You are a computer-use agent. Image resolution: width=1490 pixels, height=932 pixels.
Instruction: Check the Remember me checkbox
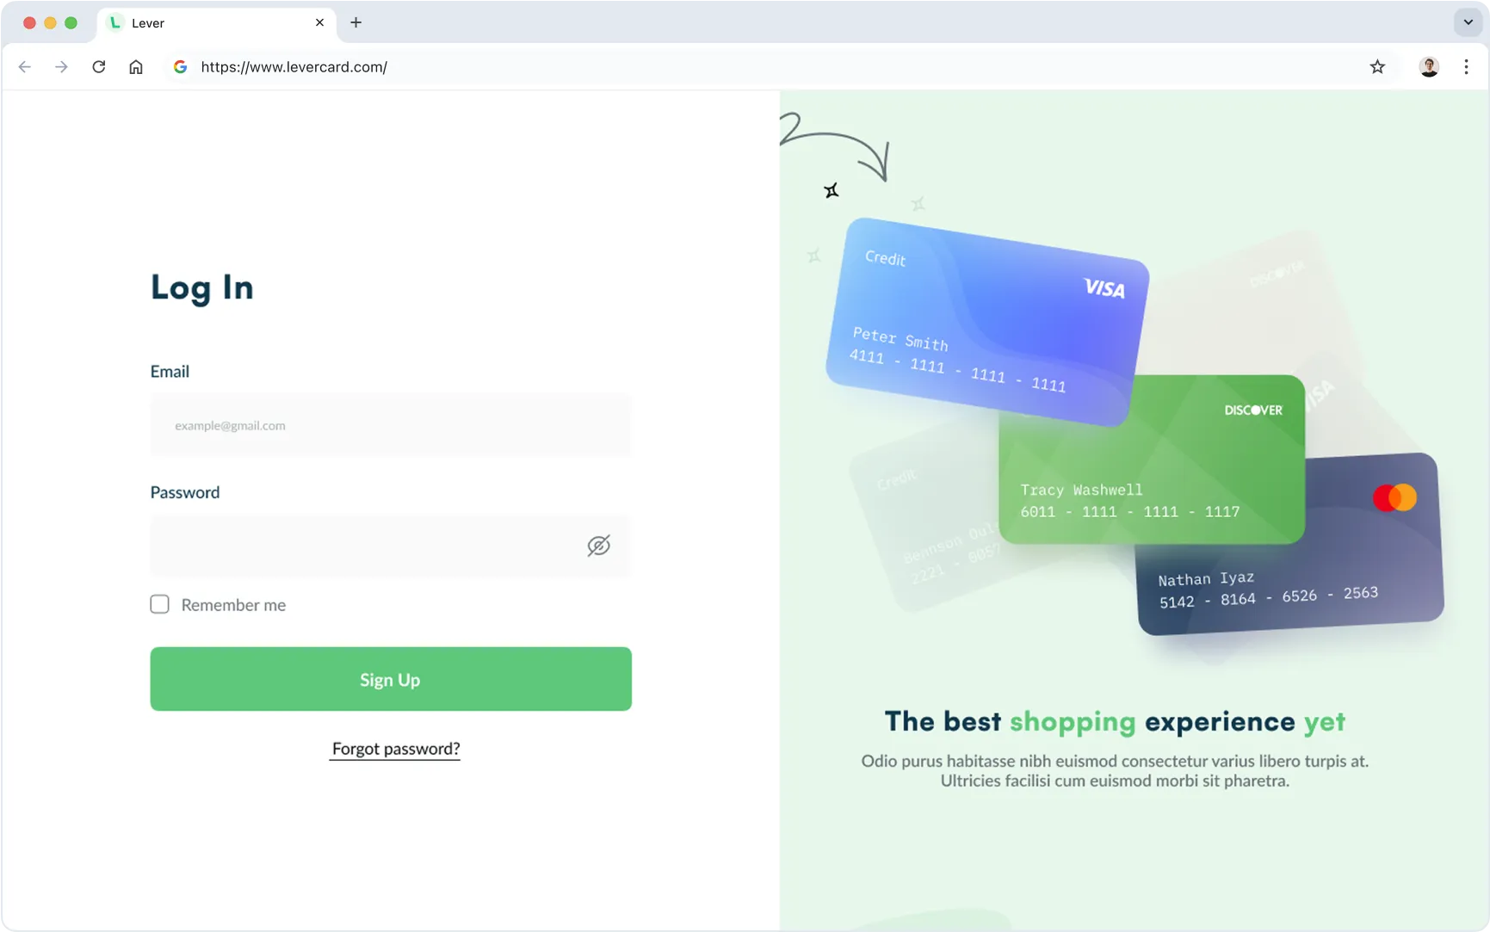point(159,604)
